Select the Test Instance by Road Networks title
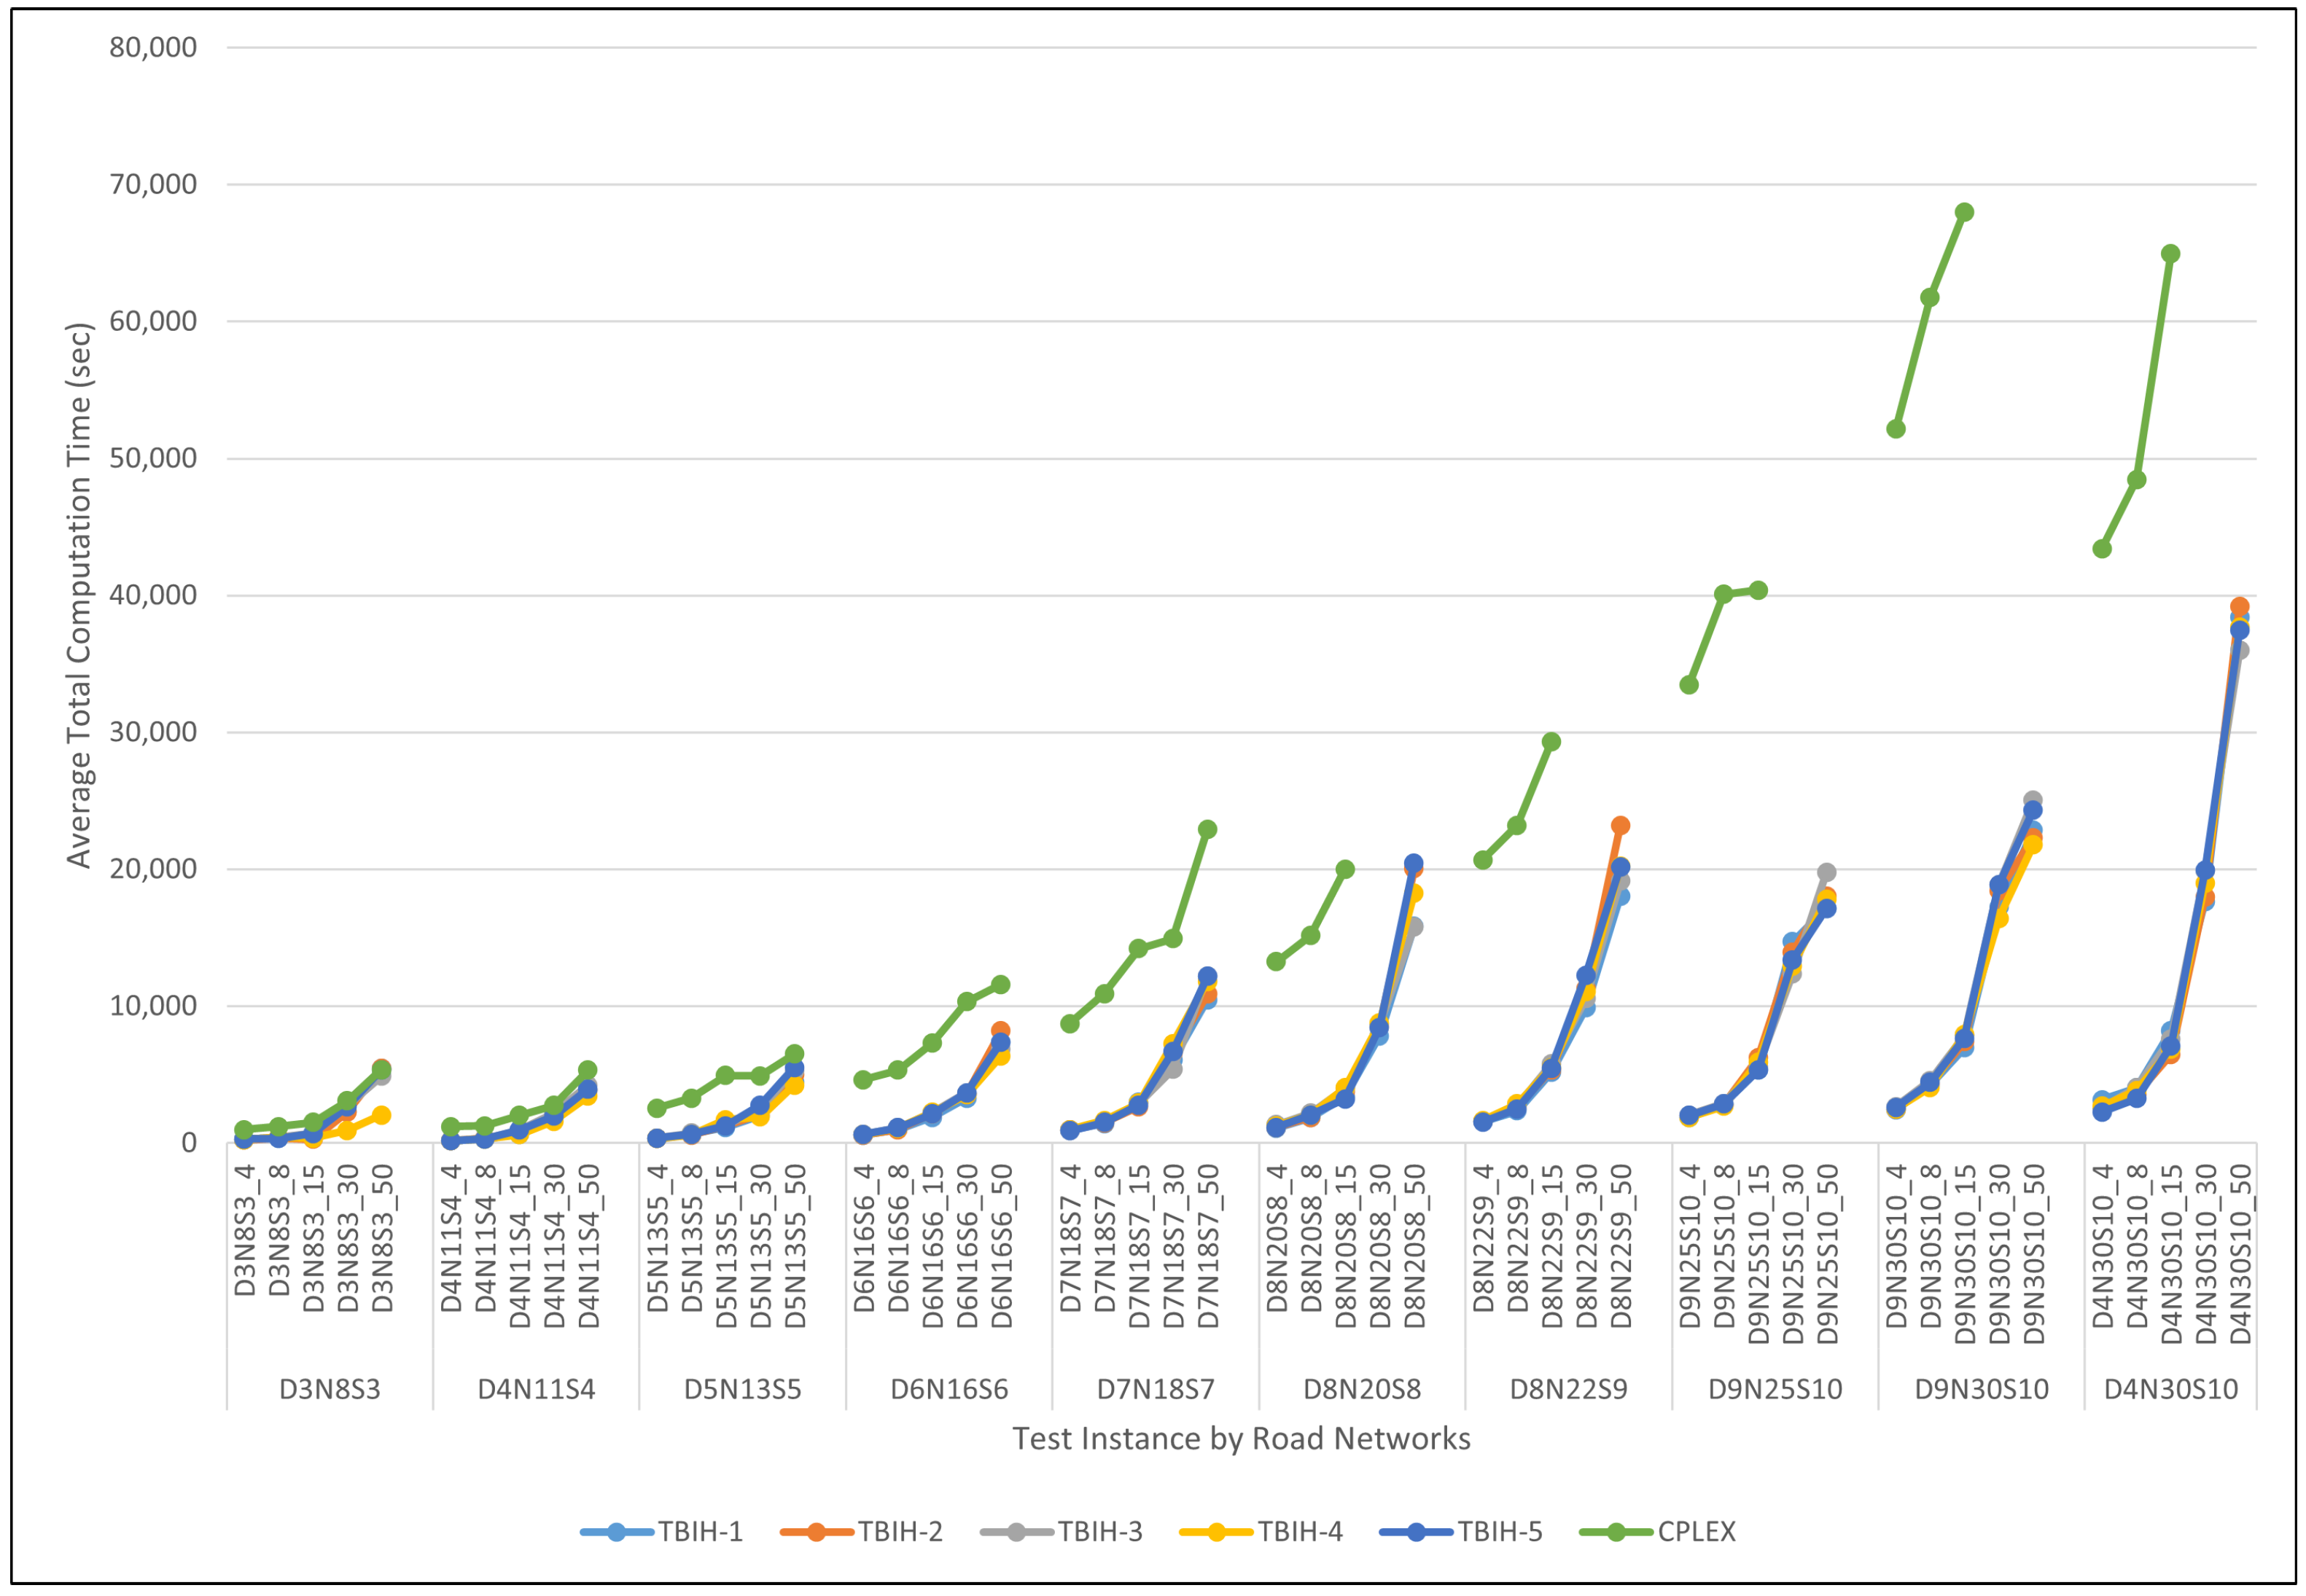Viewport: 2306px width, 1596px height. pyautogui.click(x=1241, y=1439)
